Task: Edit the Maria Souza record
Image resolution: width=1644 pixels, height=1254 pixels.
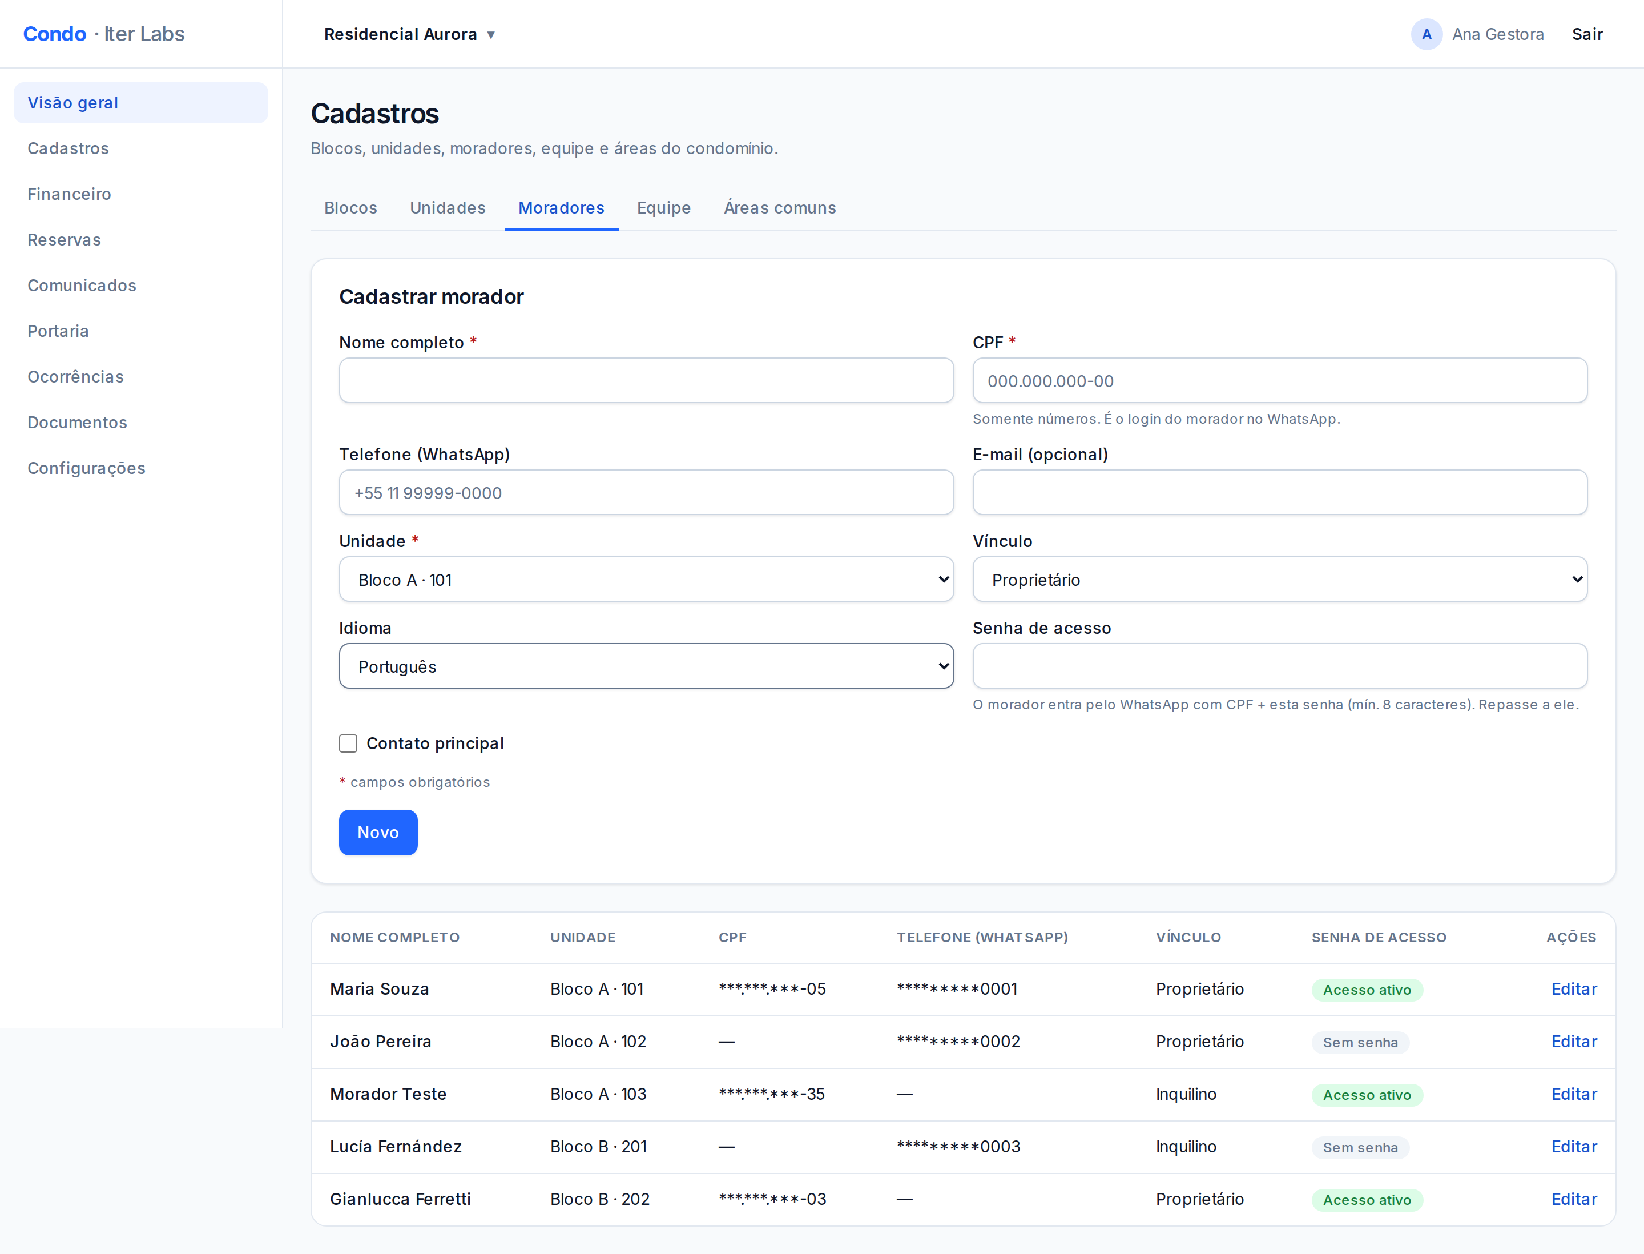Action: [x=1574, y=989]
